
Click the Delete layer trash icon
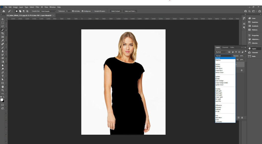point(242,118)
